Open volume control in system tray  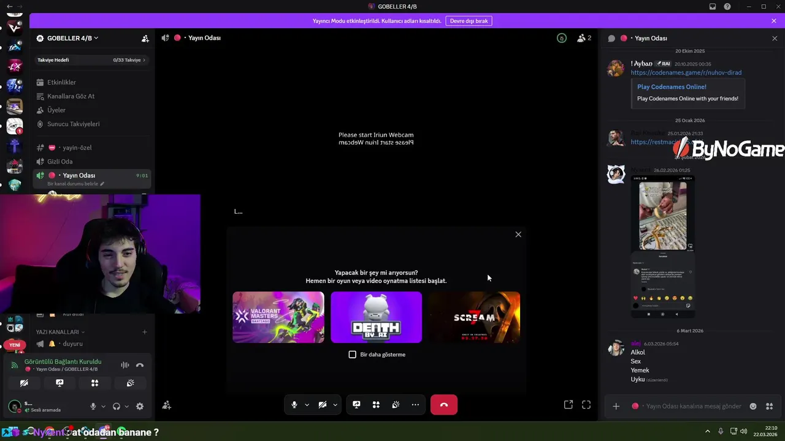(x=743, y=431)
